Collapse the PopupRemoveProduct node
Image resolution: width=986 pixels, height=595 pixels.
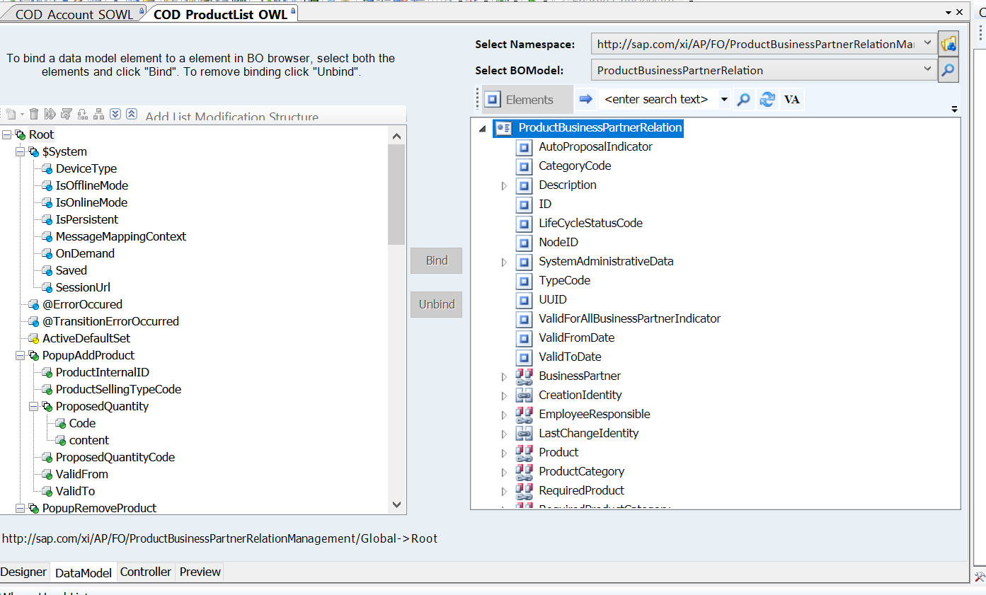coord(20,508)
